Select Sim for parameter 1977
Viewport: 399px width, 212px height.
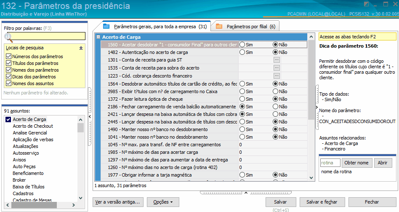pyautogui.click(x=242, y=175)
